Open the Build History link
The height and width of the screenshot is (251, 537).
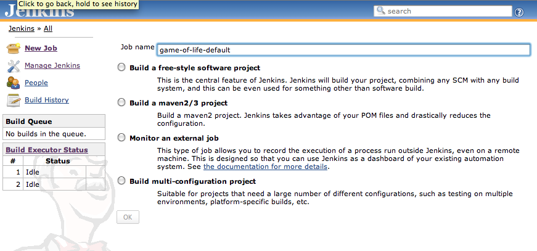pos(47,100)
